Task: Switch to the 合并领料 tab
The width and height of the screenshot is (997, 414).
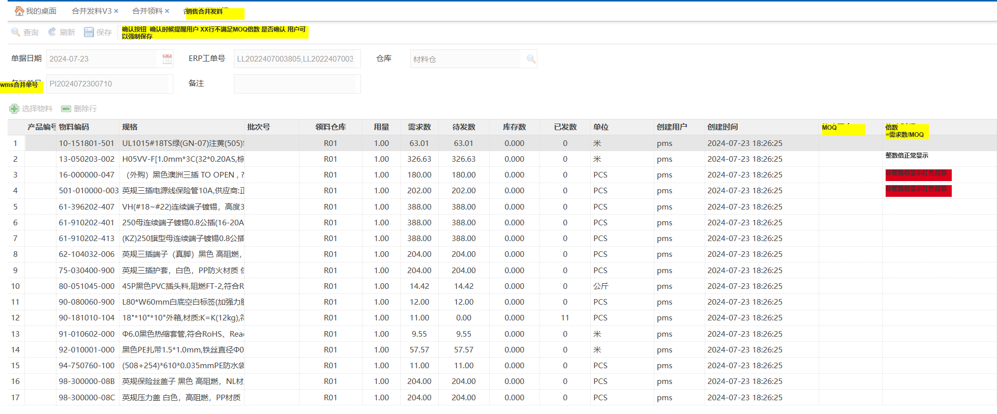Action: (147, 11)
